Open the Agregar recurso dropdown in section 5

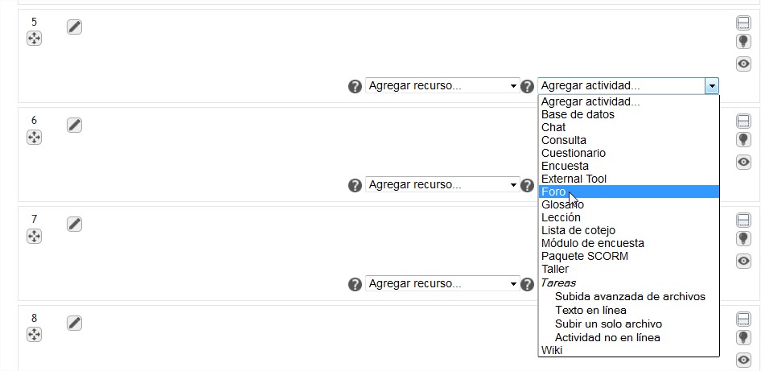pyautogui.click(x=442, y=86)
